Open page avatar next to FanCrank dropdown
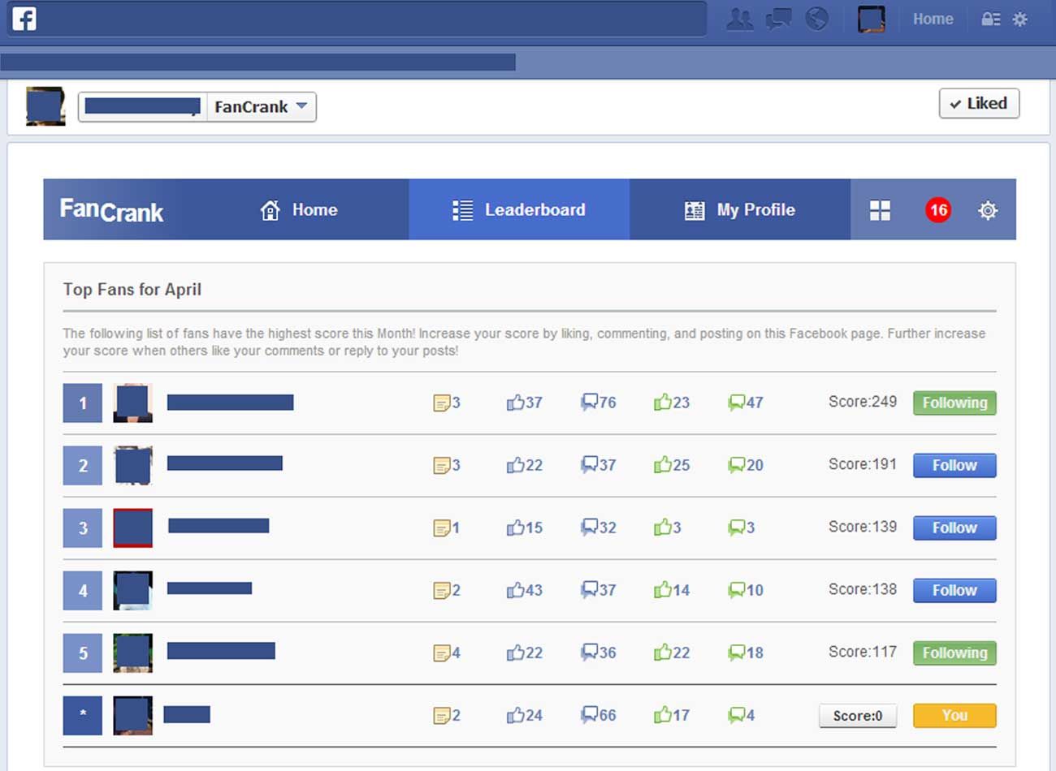The image size is (1056, 771). coord(45,106)
